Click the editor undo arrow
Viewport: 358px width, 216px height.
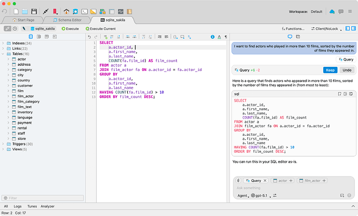pos(89,37)
